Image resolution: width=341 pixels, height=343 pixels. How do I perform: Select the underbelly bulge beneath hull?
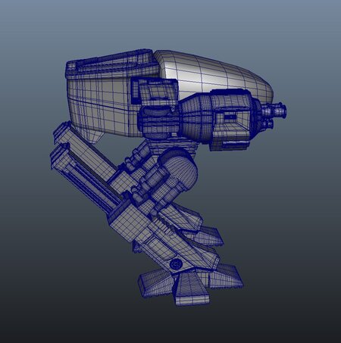91,135
